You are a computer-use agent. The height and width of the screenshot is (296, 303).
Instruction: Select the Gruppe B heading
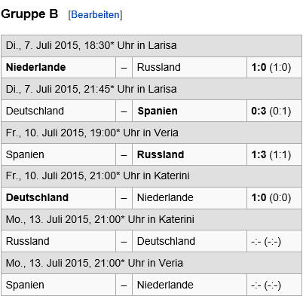coord(29,14)
